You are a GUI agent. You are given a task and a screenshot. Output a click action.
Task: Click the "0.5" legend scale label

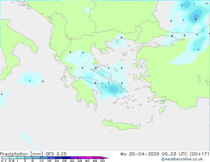(x=11, y=161)
